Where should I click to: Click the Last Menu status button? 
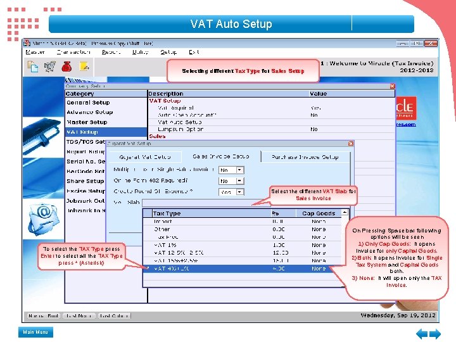tap(79, 315)
